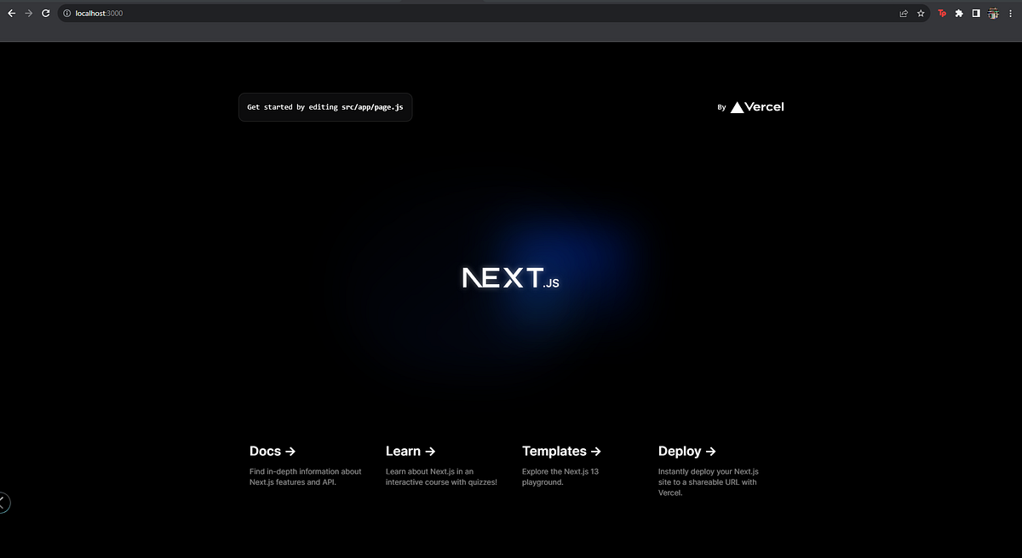This screenshot has height=558, width=1022.
Task: Open the browser side panel icon
Action: (x=975, y=13)
